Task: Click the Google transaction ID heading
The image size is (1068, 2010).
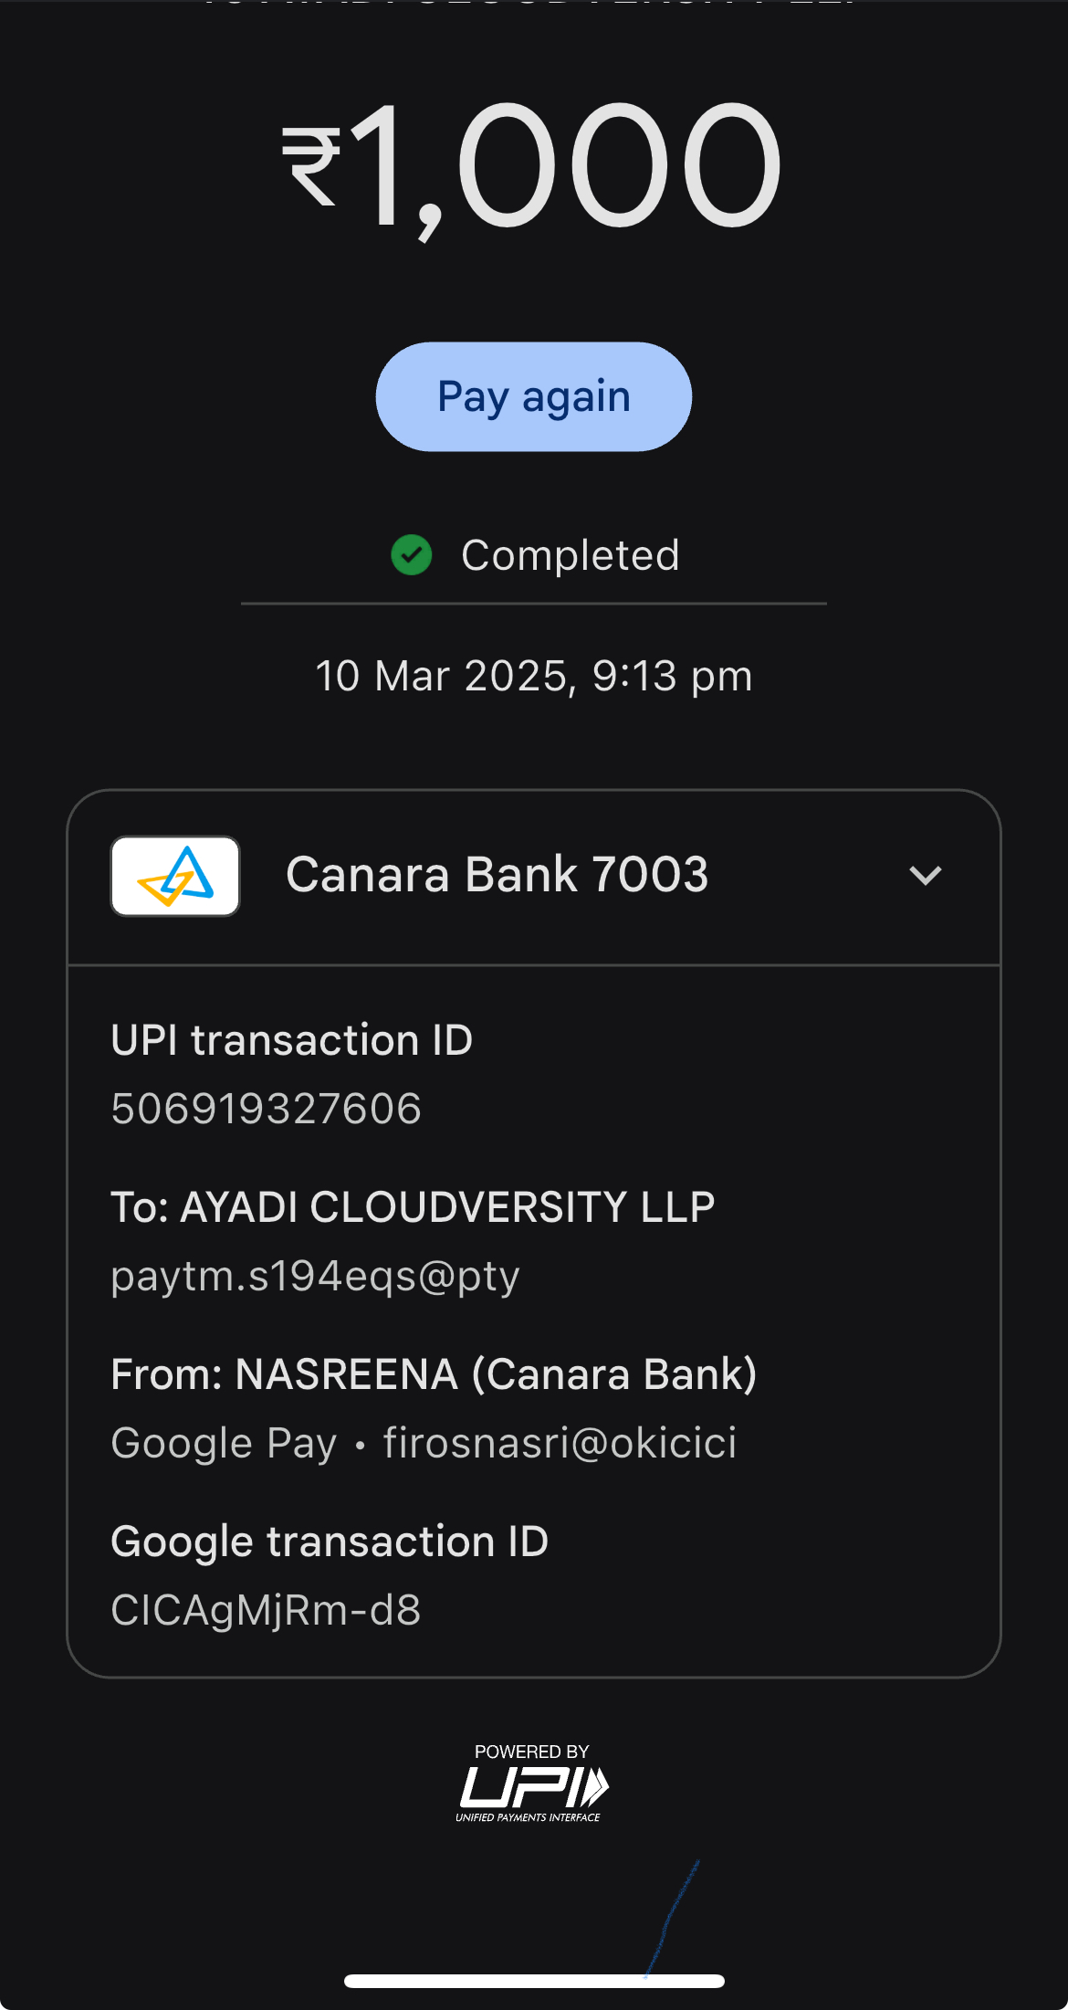Action: click(330, 1542)
